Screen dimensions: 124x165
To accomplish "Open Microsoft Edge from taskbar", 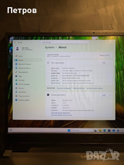I will (105, 130).
